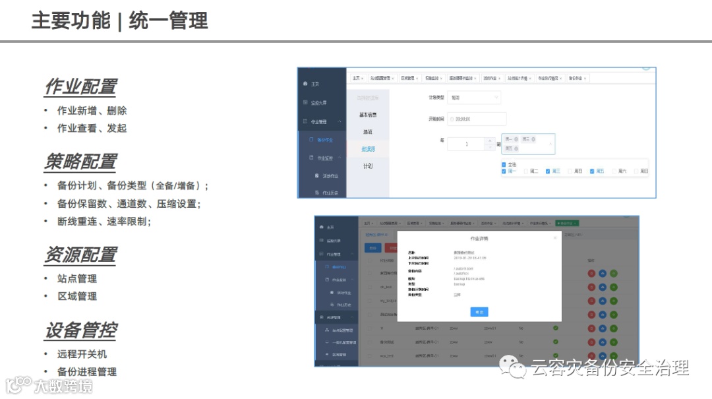Click 监控大屏 icon in upper screenshot sidebar

(305, 103)
